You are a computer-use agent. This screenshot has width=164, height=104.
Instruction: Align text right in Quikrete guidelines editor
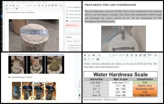click(46, 5)
